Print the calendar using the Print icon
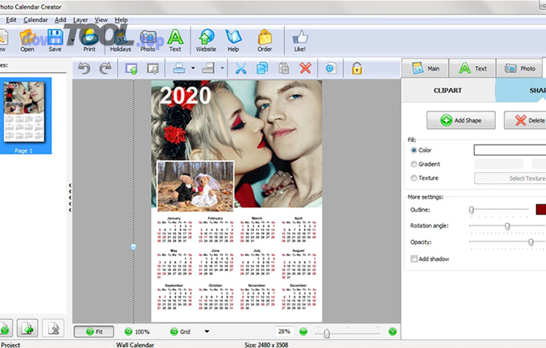This screenshot has width=546, height=348. point(89,41)
